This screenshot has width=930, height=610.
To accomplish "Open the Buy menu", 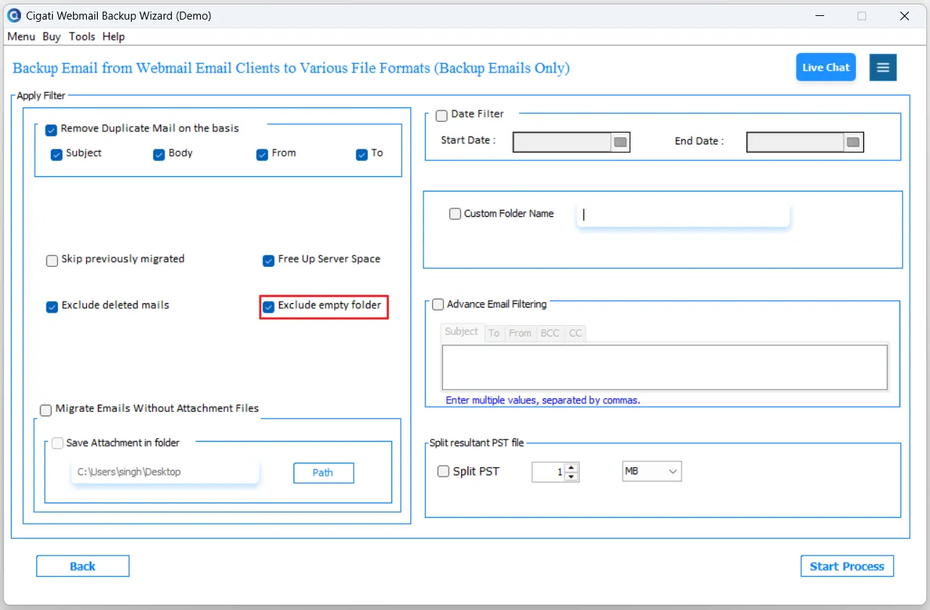I will [51, 36].
